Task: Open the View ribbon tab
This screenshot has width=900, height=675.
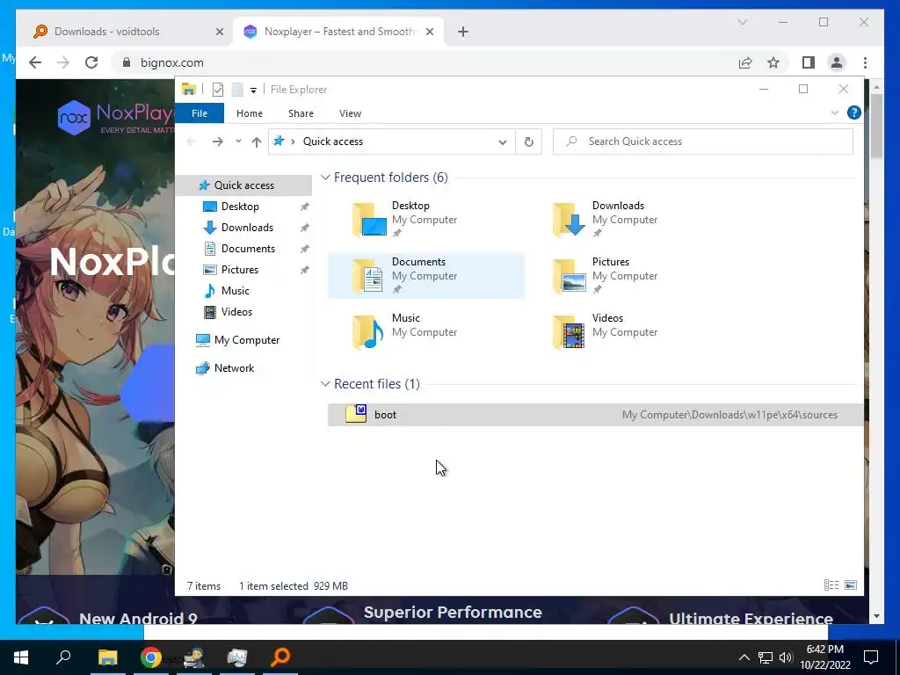Action: click(350, 113)
